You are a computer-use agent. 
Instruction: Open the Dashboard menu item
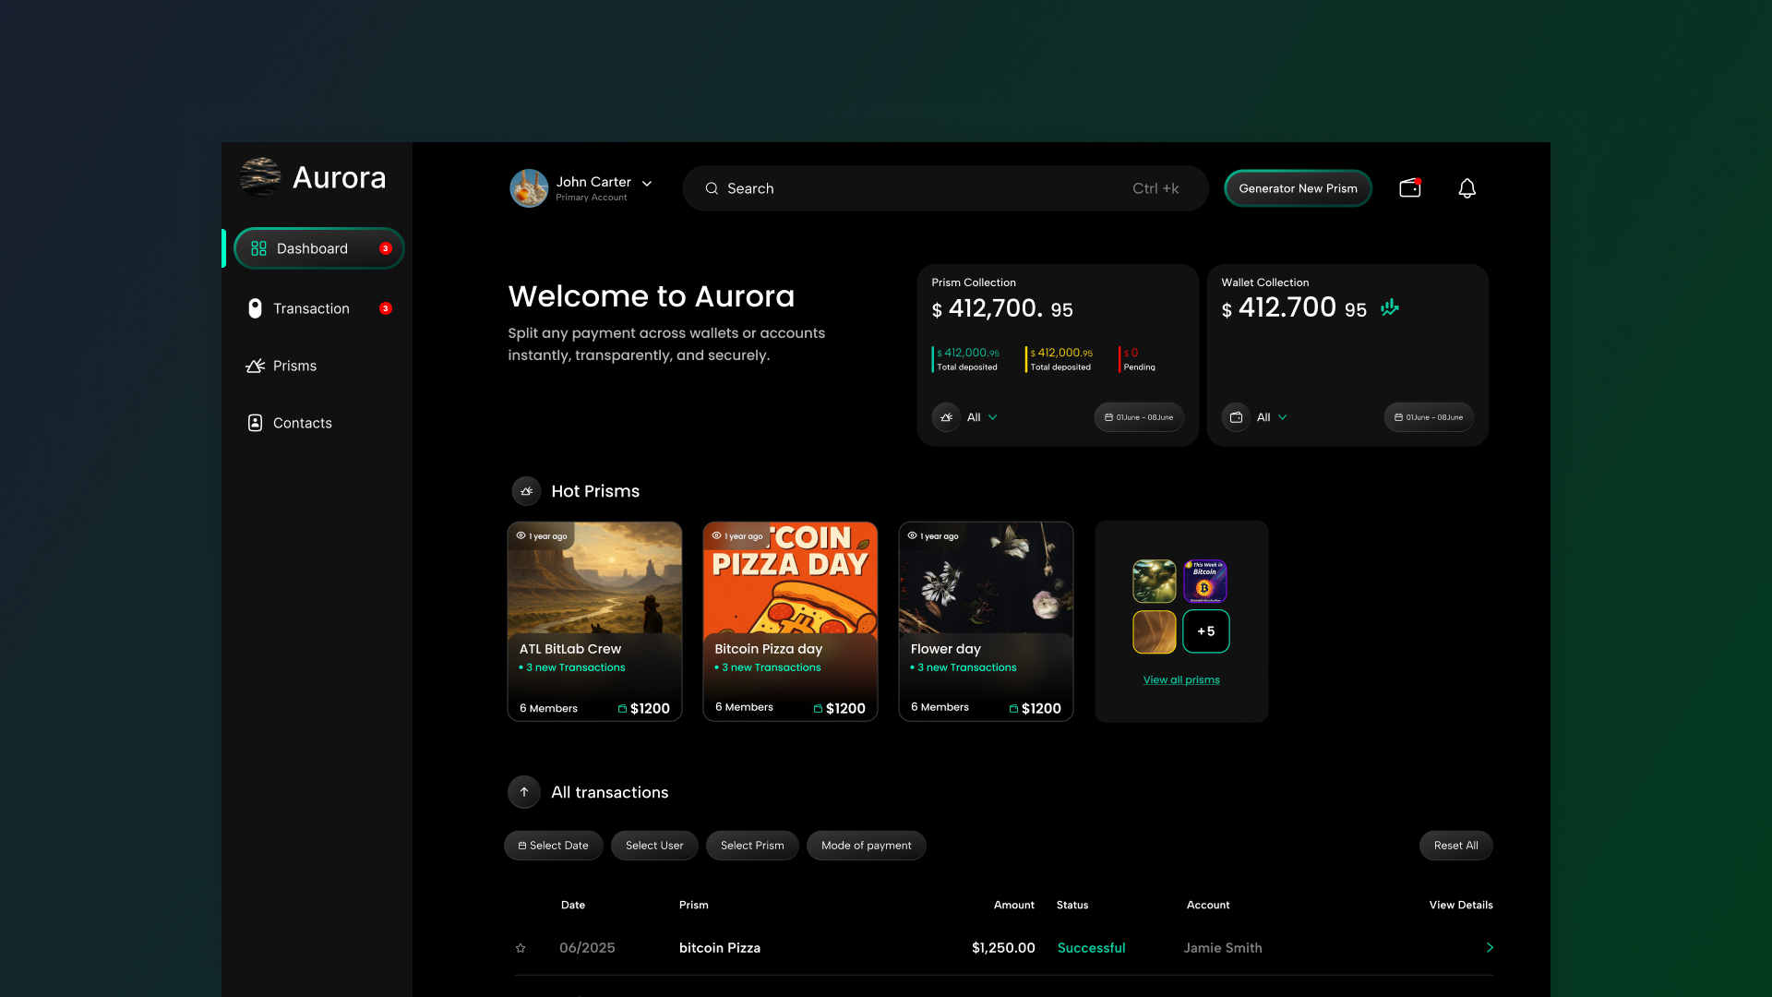click(x=318, y=248)
